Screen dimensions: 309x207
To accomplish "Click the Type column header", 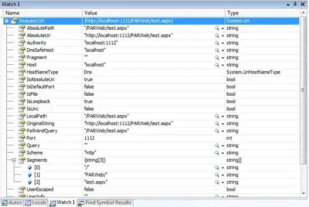I will coord(263,13).
